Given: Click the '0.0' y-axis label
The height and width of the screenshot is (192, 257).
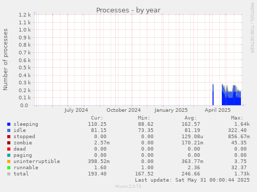Looking at the screenshot, I should (24, 106).
